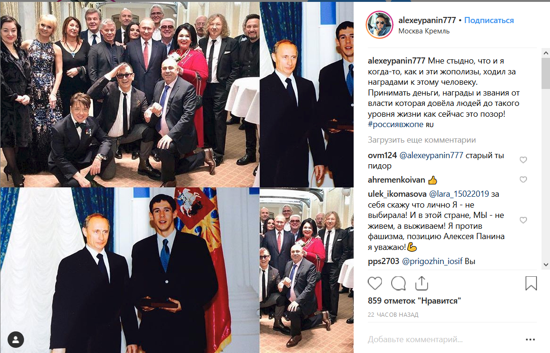Follow the account with "Подписаться"
Image resolution: width=550 pixels, height=353 pixels.
pos(489,20)
